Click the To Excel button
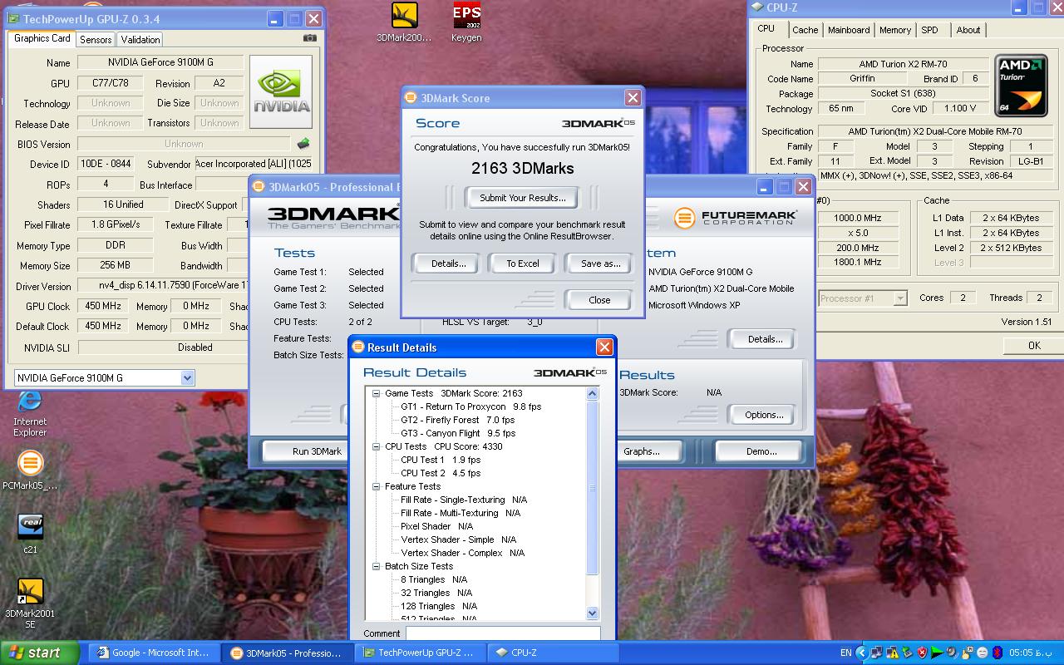 click(x=523, y=264)
